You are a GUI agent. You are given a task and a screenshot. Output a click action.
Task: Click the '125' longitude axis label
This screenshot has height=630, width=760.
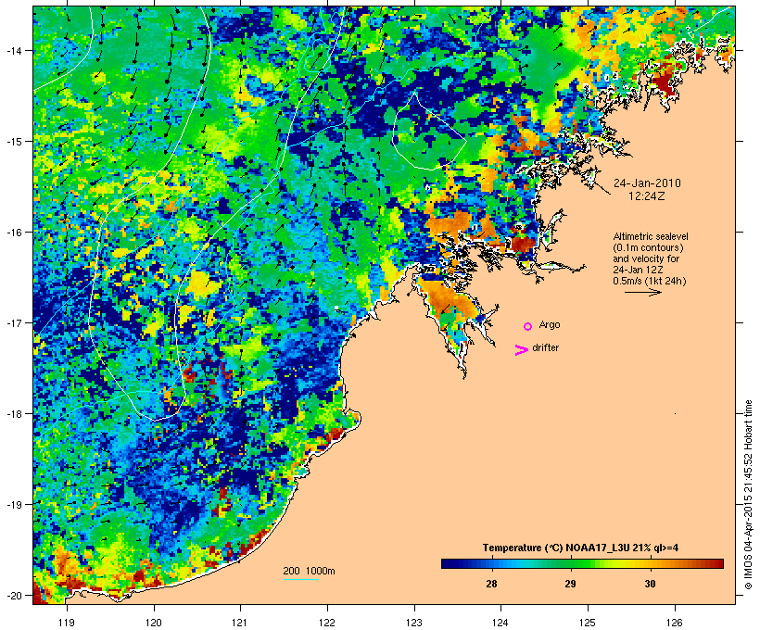coord(588,623)
